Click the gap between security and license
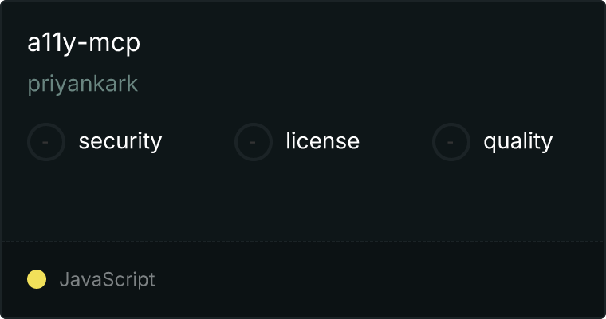This screenshot has height=319, width=606. point(199,142)
